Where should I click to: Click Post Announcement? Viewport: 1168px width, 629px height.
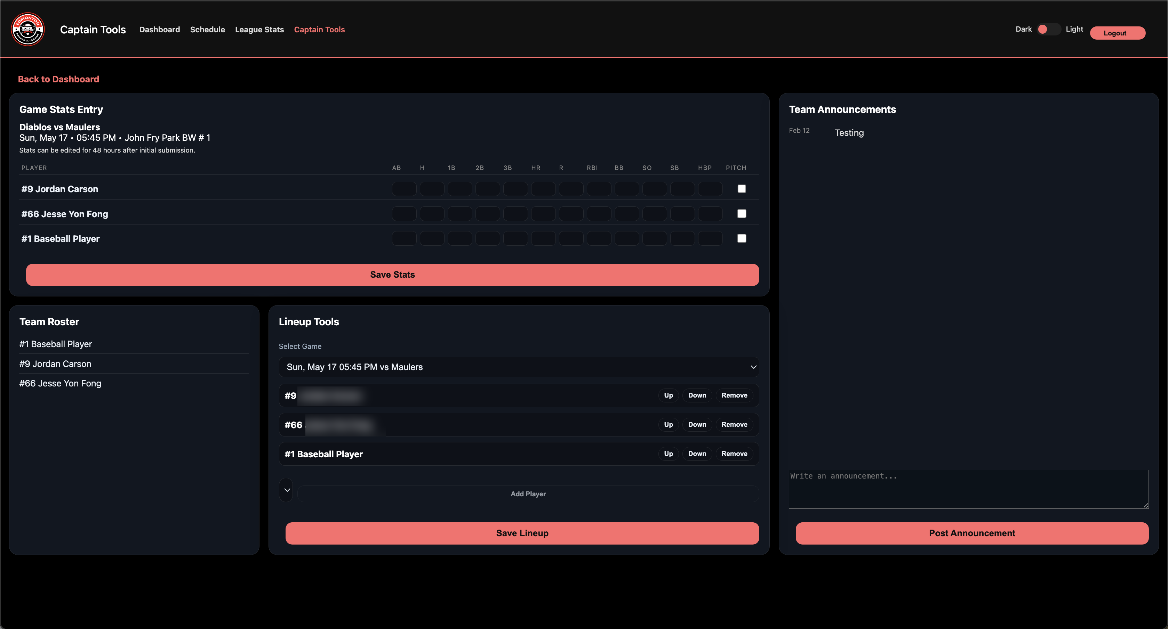point(972,533)
